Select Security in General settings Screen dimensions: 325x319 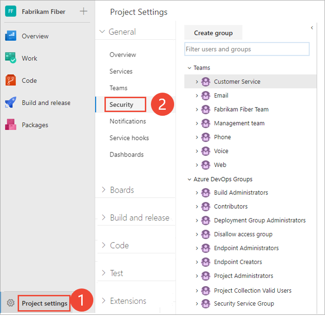point(121,104)
